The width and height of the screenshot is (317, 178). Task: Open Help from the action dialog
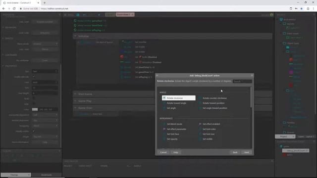(176, 152)
